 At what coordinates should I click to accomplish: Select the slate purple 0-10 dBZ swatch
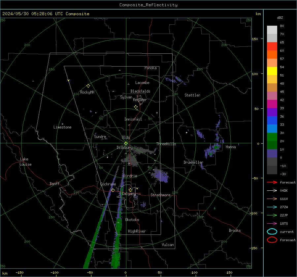(272, 153)
